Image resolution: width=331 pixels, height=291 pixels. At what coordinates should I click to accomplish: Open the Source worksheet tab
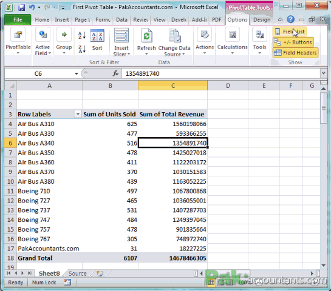78,273
